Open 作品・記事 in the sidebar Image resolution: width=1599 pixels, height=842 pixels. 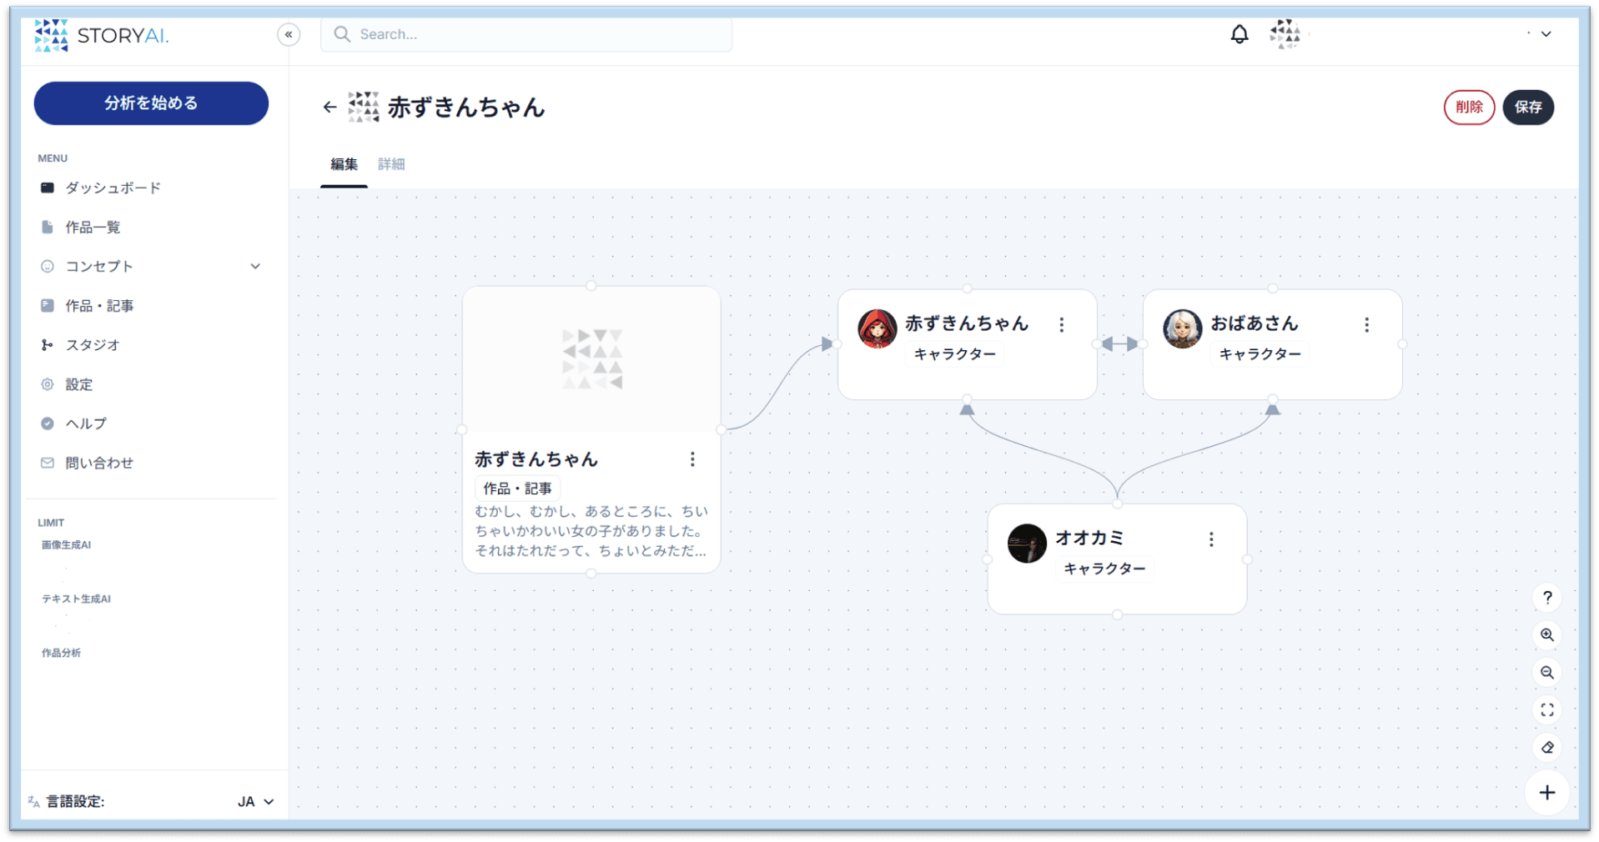pos(99,306)
